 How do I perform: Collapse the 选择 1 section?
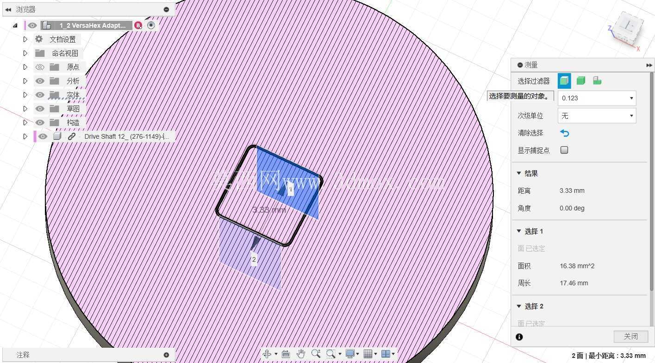coord(519,231)
